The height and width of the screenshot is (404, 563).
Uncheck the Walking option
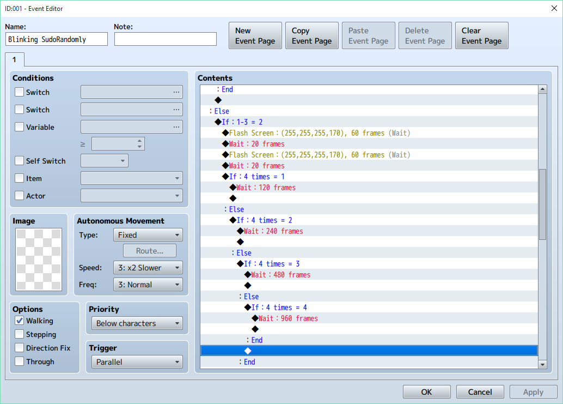[x=20, y=321]
